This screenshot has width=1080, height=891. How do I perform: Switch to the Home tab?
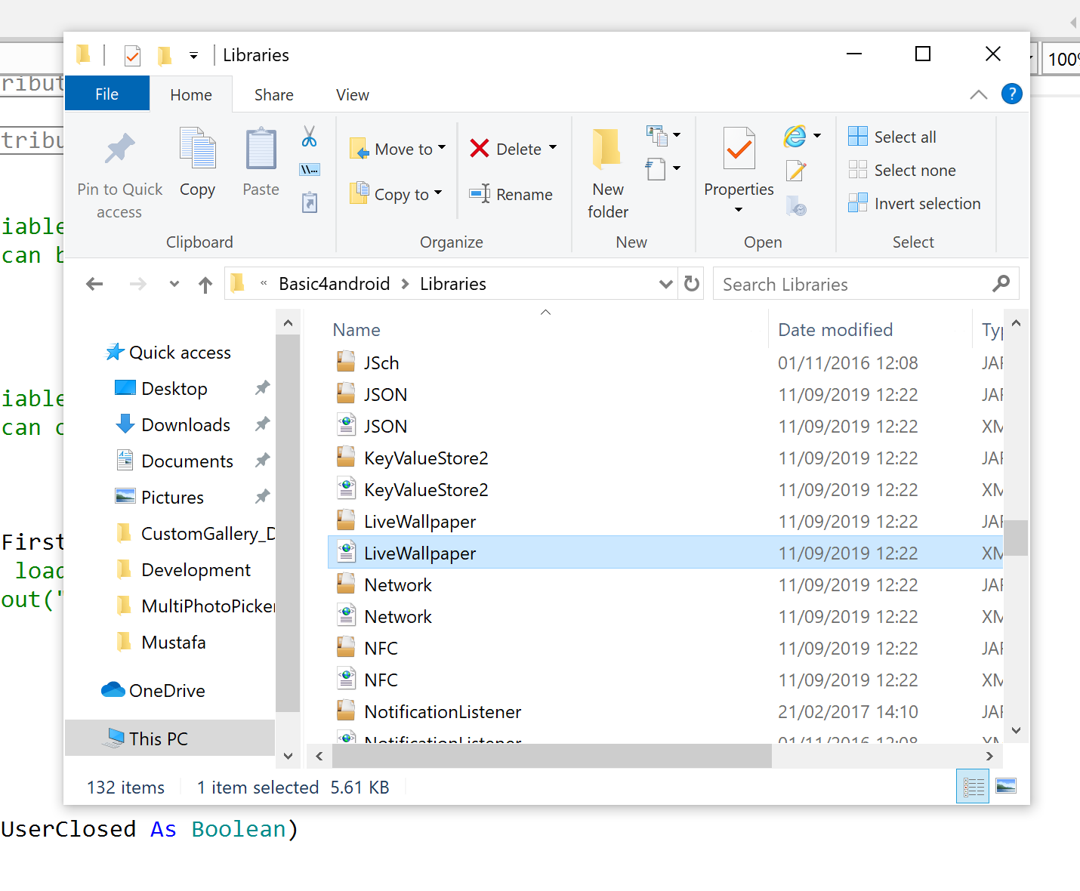pos(191,95)
